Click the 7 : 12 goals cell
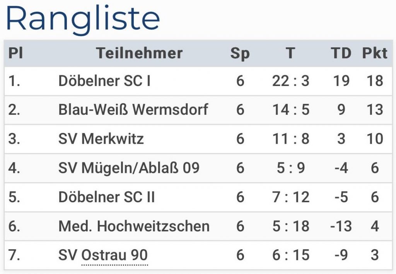This screenshot has width=396, height=274. pos(291,197)
